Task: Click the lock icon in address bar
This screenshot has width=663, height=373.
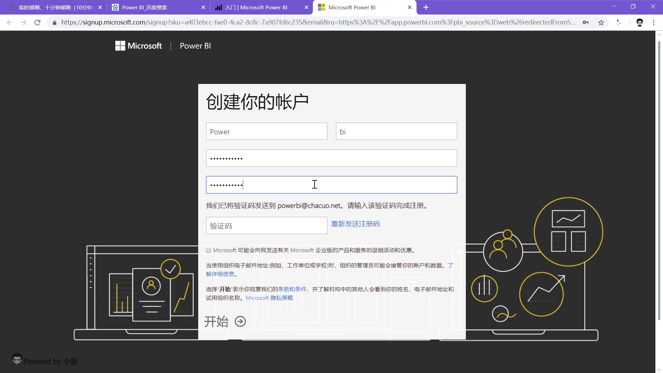Action: [54, 22]
